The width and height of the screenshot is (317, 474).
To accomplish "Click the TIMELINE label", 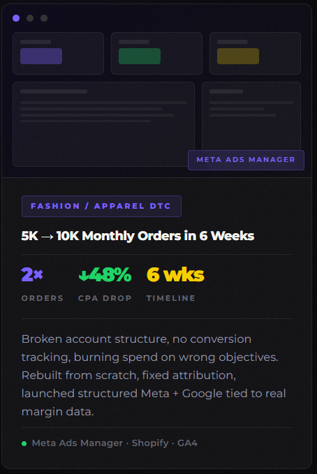I will 171,298.
